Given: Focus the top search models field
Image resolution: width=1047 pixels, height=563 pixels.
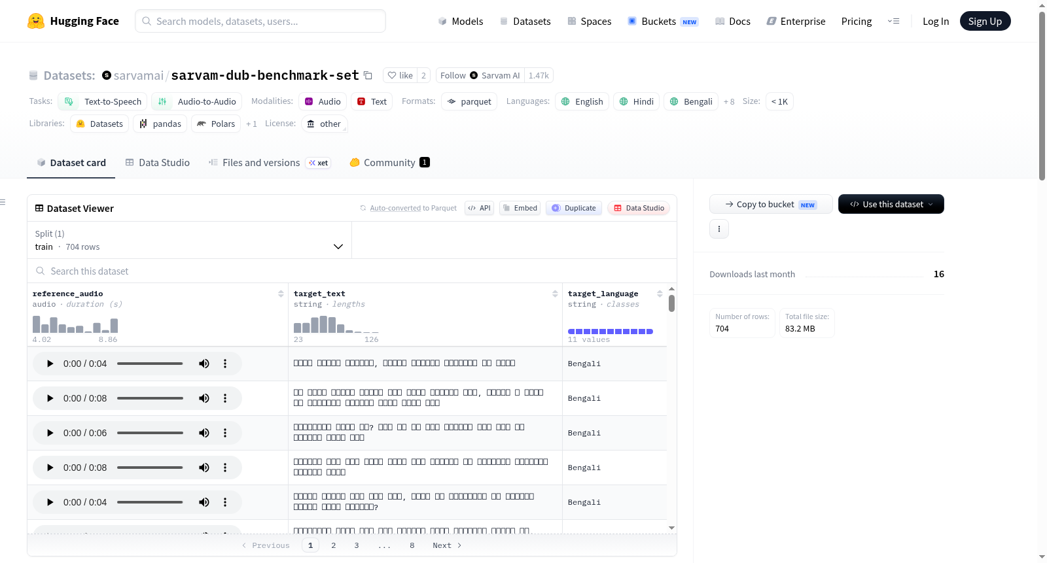Looking at the screenshot, I should click(260, 21).
